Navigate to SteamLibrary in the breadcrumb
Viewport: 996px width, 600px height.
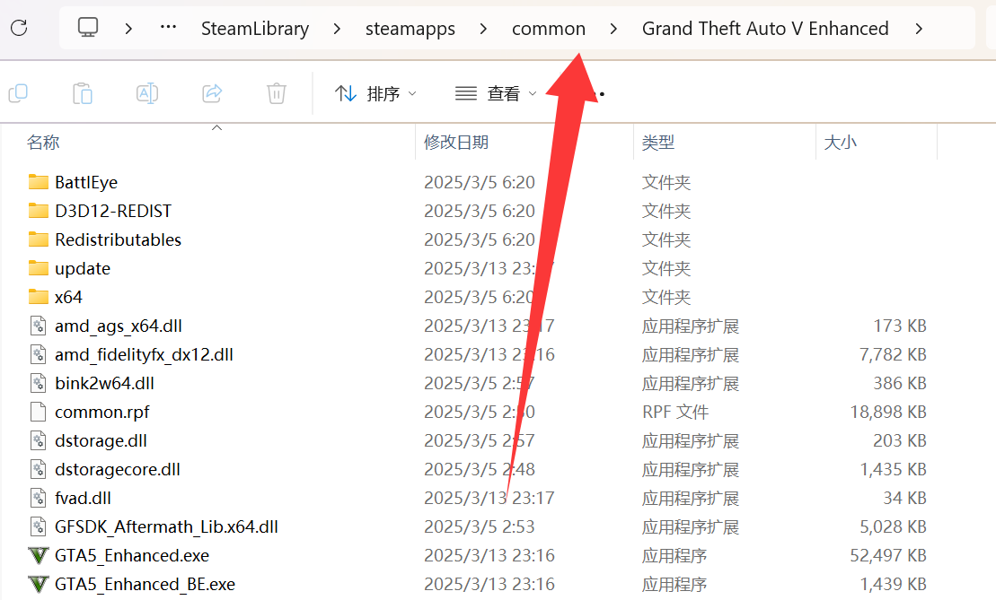click(254, 29)
